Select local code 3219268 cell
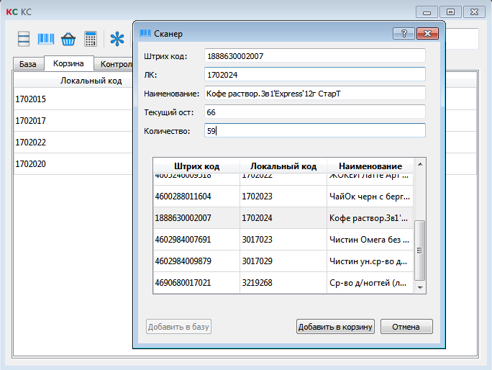The height and width of the screenshot is (370, 492). point(283,283)
